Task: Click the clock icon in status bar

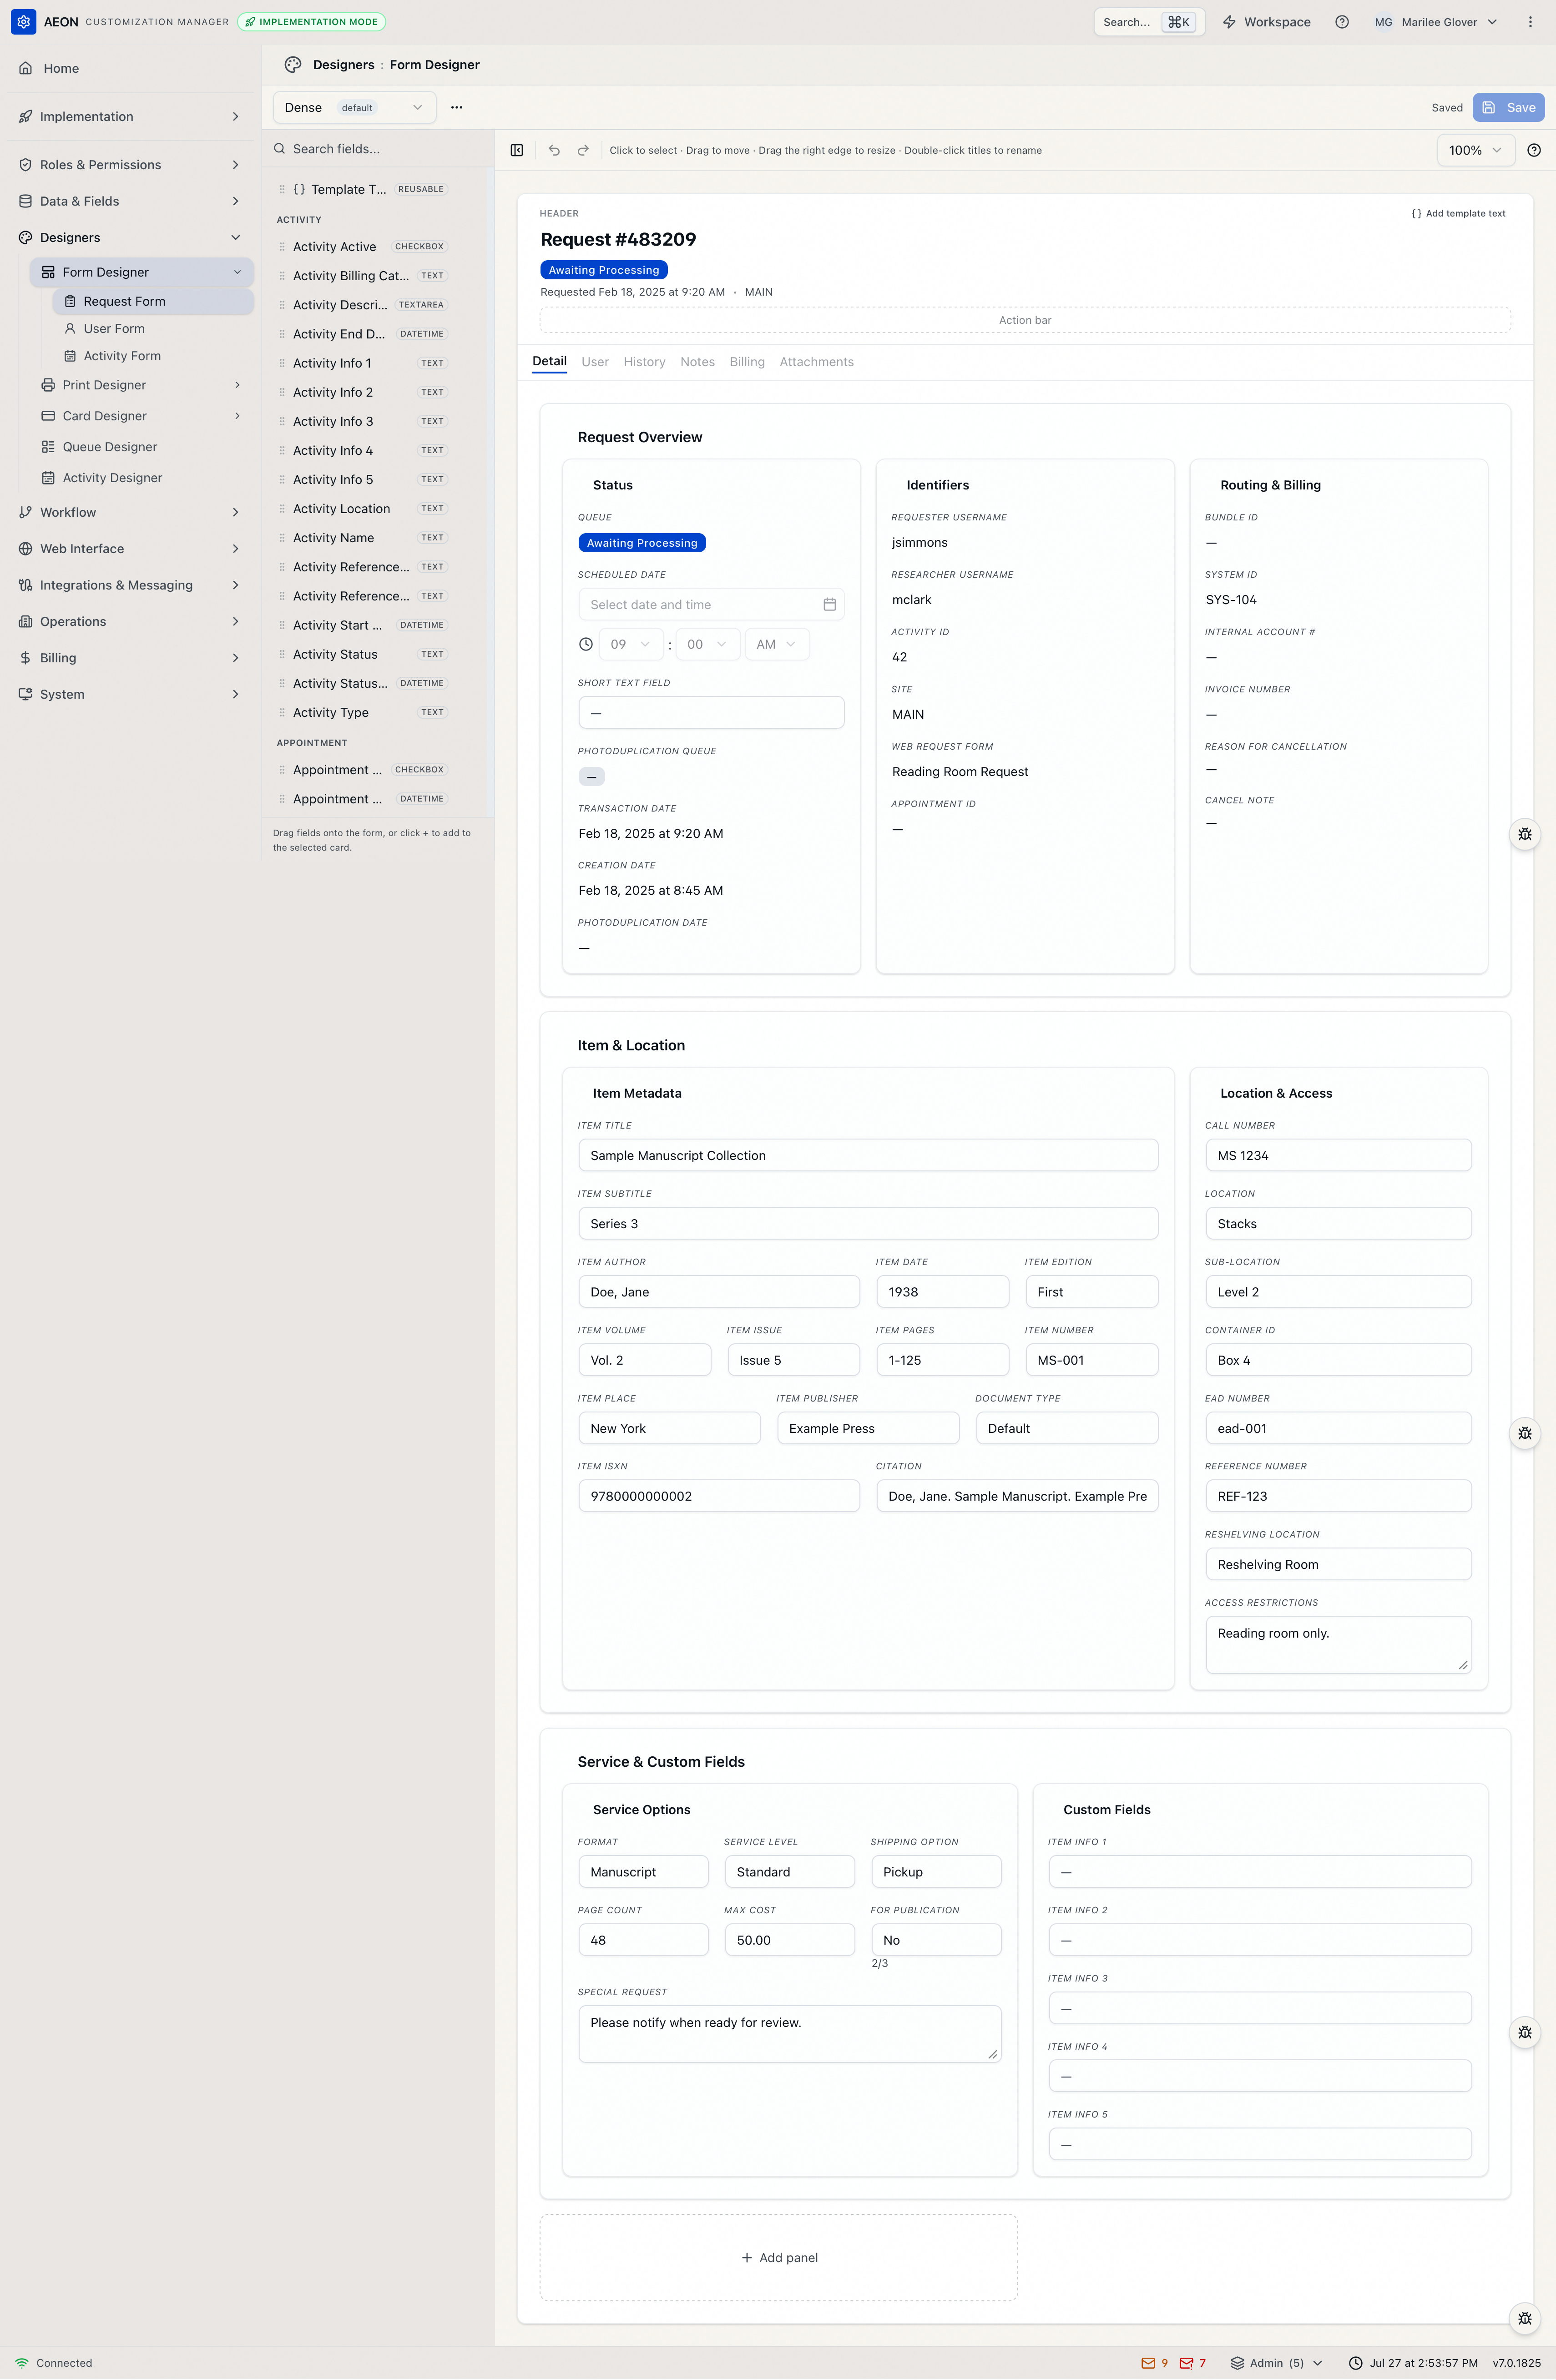Action: [1356, 2363]
